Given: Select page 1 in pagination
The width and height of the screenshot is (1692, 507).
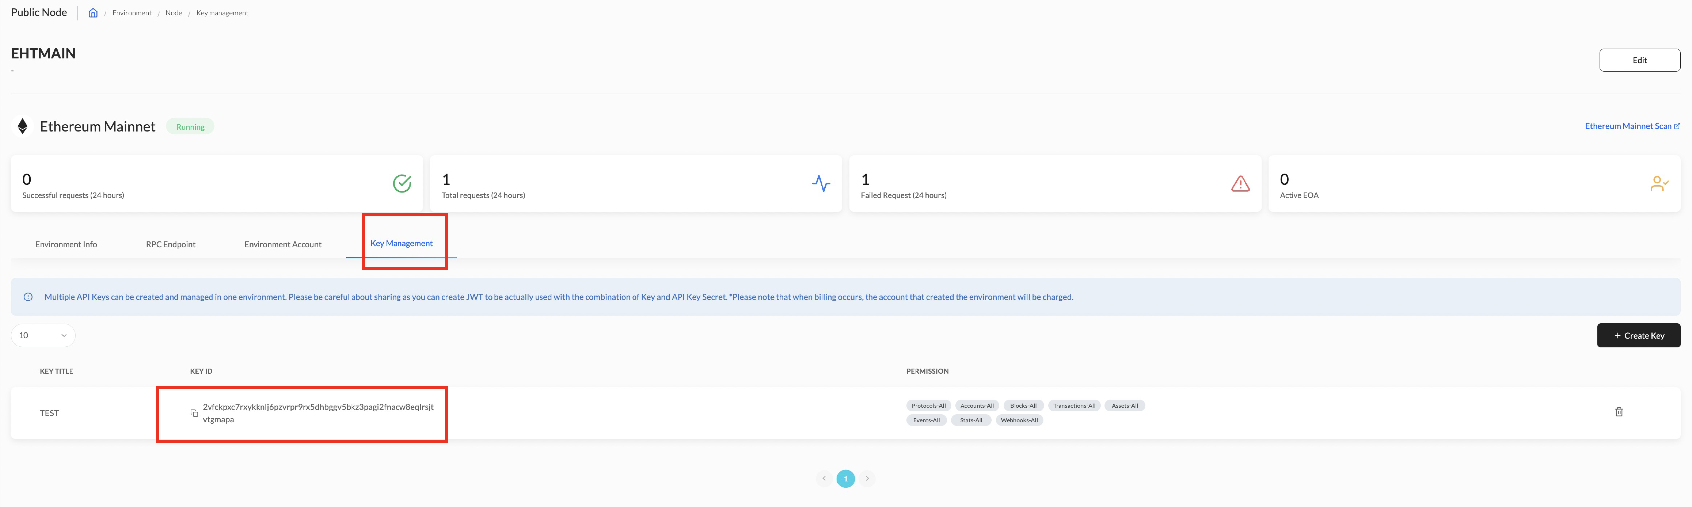Looking at the screenshot, I should [845, 479].
